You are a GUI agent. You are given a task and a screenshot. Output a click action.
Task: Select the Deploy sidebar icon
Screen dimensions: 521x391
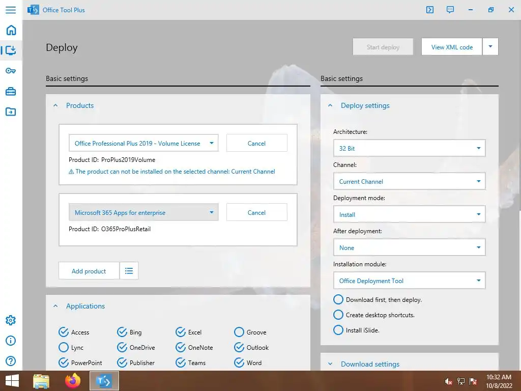11,50
